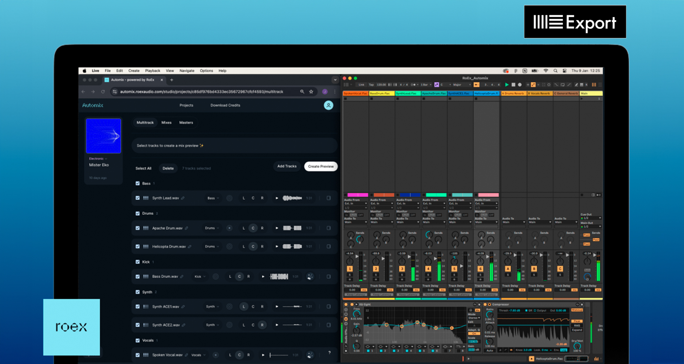684x364 pixels.
Task: Open the Projects link in Automix
Action: click(186, 105)
